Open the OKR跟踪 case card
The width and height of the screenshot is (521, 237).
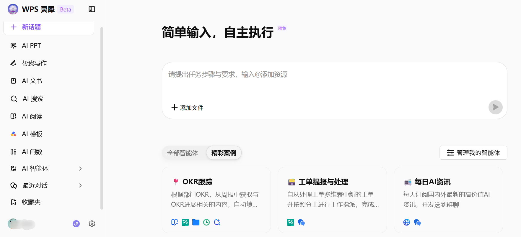click(216, 200)
